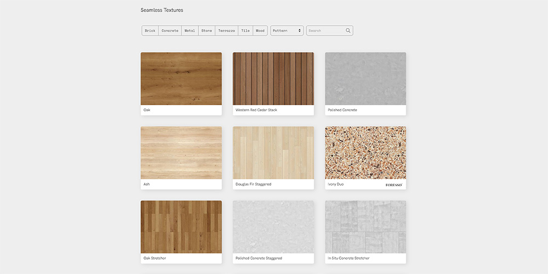Open the Polished Concrete Staggered thumbnail
Viewport: 548px width, 274px height.
pyautogui.click(x=273, y=227)
